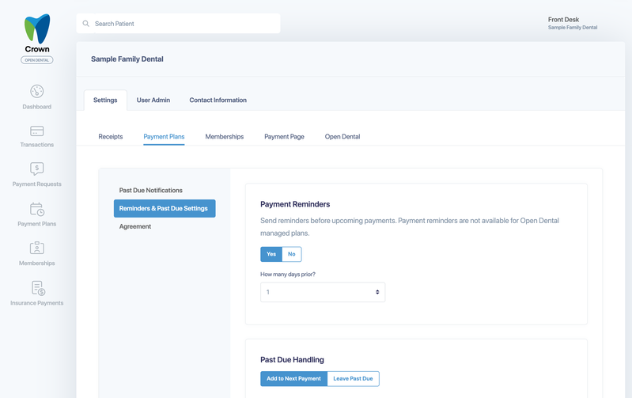Image resolution: width=632 pixels, height=398 pixels.
Task: Set Payment Reminders to No
Action: [x=292, y=254]
